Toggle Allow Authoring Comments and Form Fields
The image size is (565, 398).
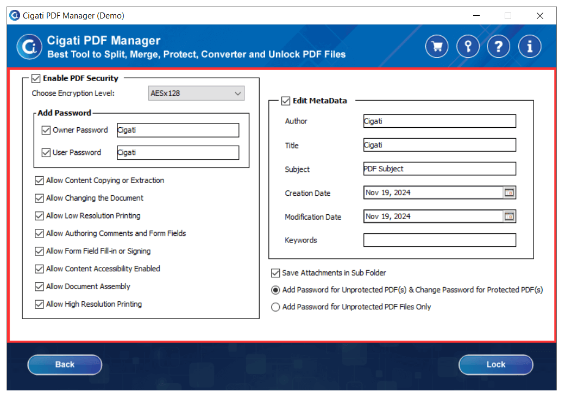(x=39, y=233)
